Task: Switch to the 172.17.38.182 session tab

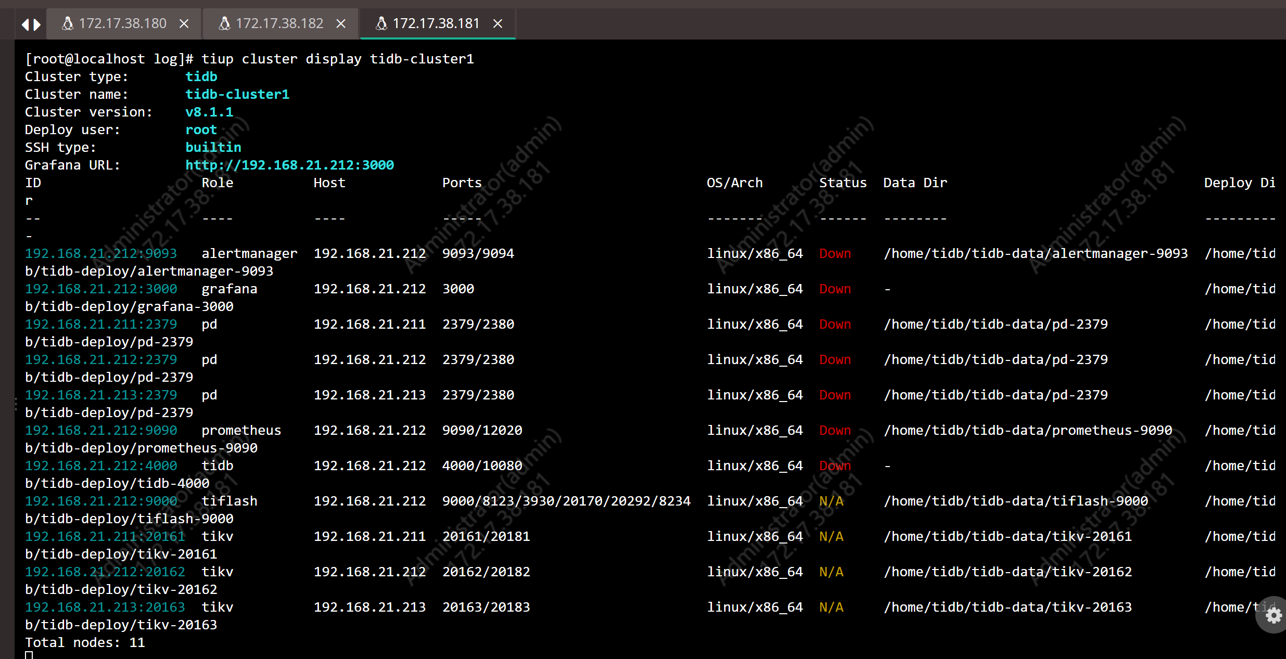Action: point(280,23)
